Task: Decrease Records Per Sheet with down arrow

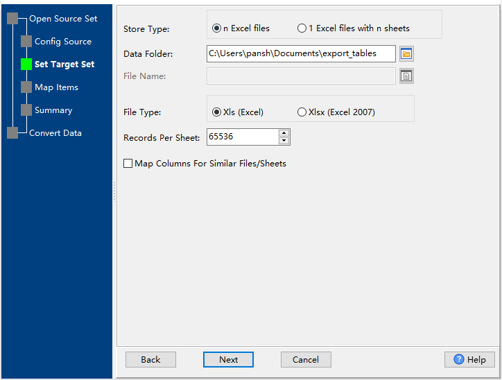Action: click(284, 141)
